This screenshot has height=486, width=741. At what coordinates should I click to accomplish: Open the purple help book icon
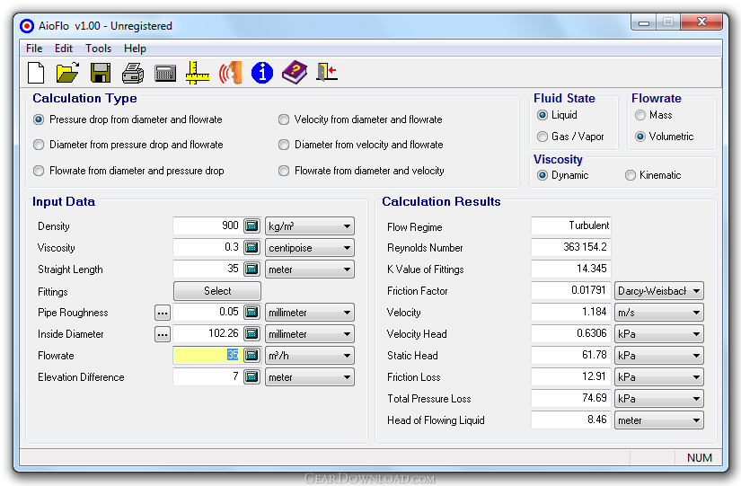coord(295,73)
